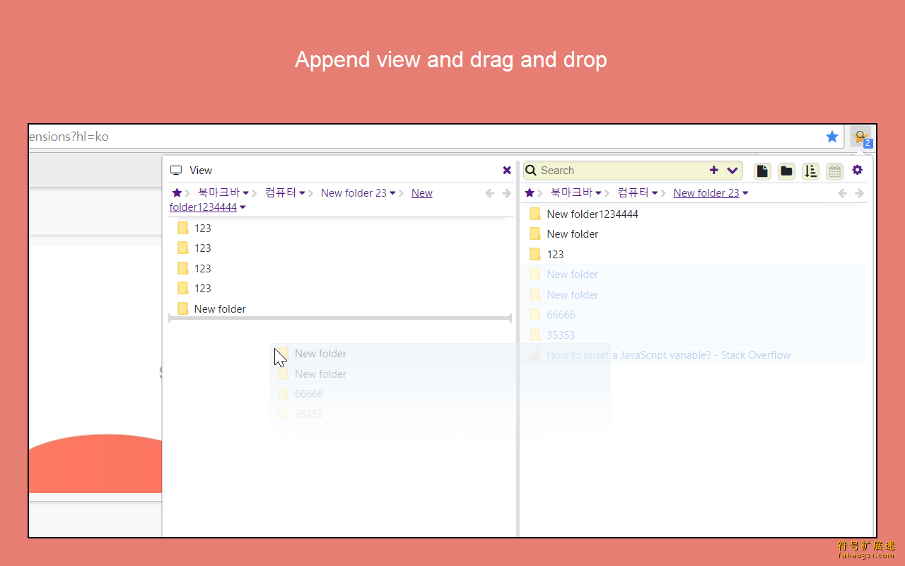This screenshot has width=905, height=566.
Task: Click folder icon of right pane 123 row
Action: click(535, 254)
